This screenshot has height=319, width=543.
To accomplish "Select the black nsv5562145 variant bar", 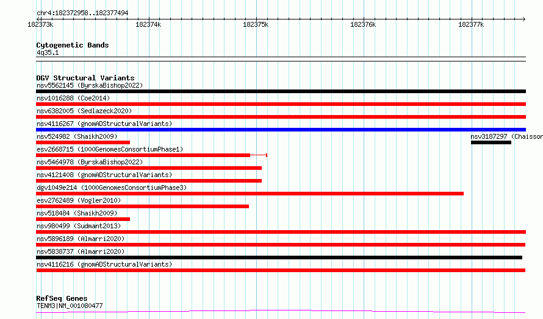I will click(281, 91).
